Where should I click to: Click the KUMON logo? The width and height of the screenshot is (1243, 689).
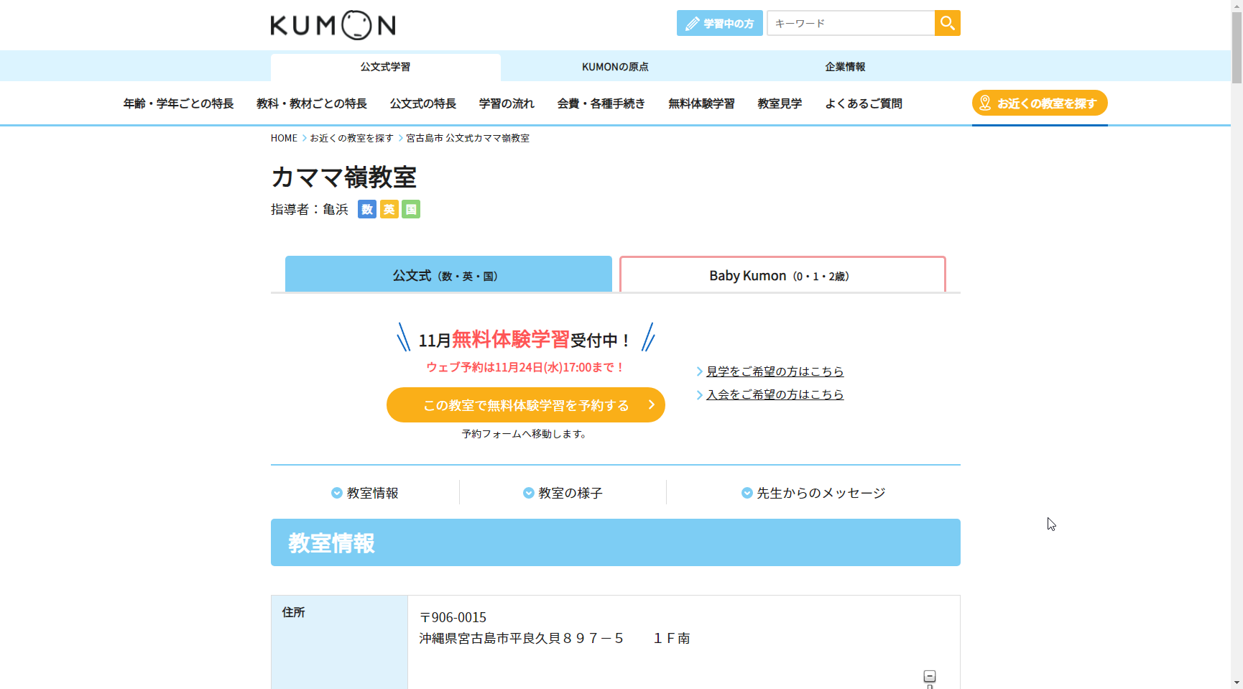(333, 25)
